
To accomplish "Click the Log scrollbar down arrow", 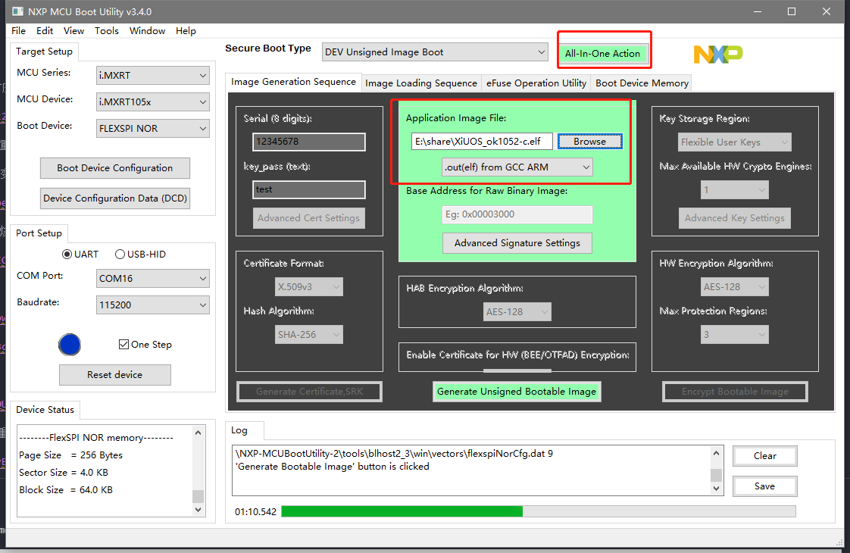I will (716, 489).
